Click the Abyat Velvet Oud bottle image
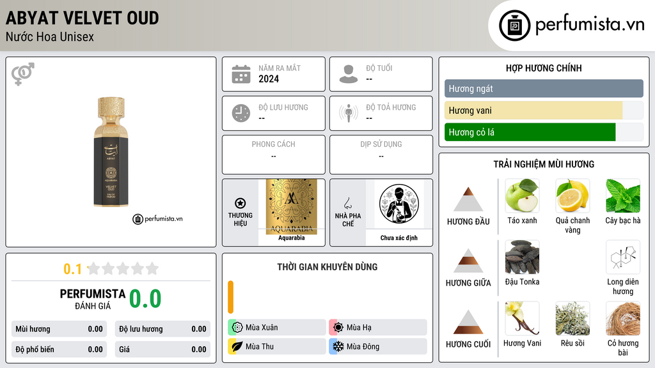The height and width of the screenshot is (368, 655). [111, 152]
